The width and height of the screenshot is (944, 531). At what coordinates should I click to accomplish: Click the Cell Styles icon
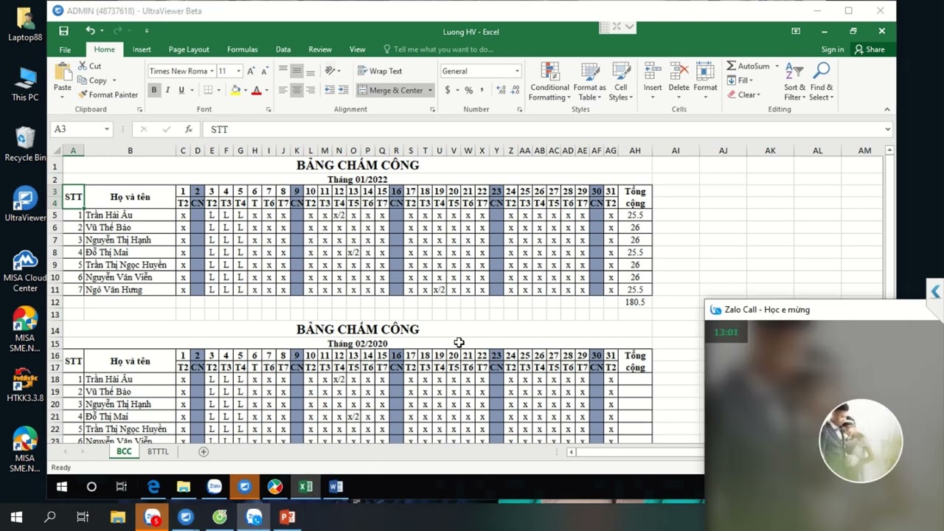[x=620, y=81]
